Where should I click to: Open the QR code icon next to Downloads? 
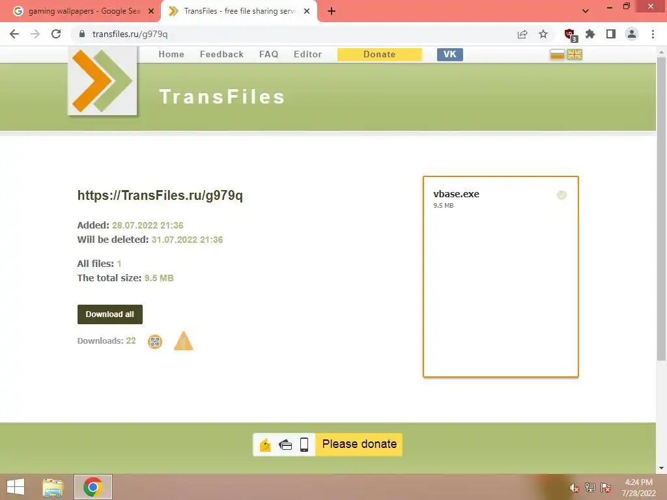coord(155,341)
